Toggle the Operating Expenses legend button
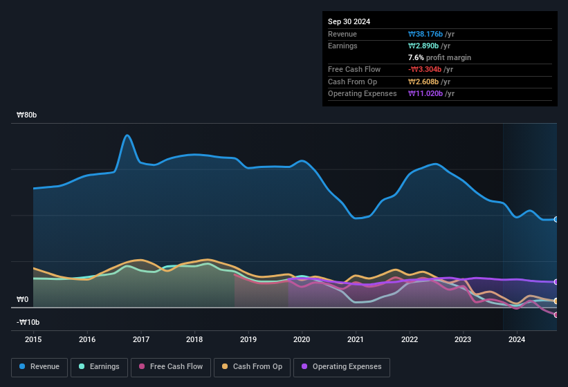The height and width of the screenshot is (387, 568). tap(342, 367)
